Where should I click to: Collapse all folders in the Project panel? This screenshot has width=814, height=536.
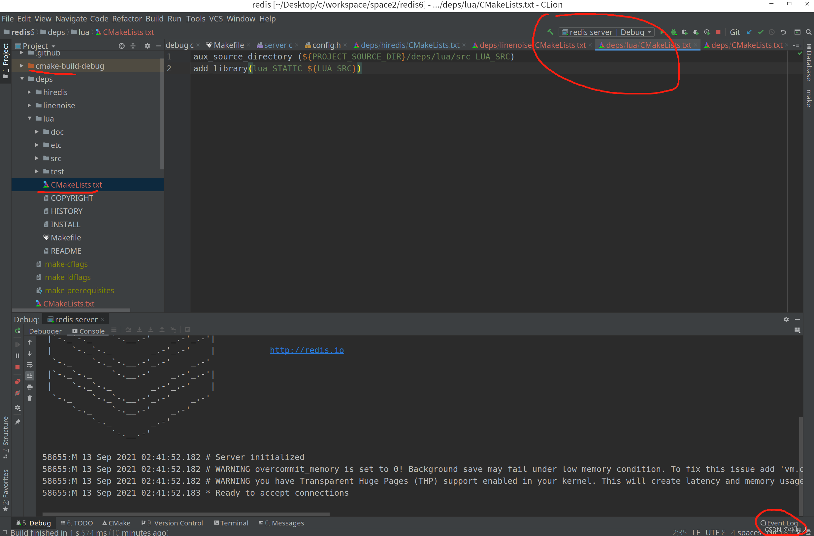[x=133, y=46]
